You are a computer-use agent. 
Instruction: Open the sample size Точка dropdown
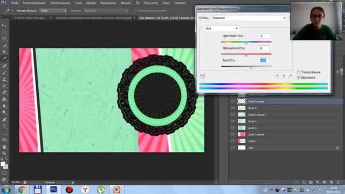[x=53, y=11]
